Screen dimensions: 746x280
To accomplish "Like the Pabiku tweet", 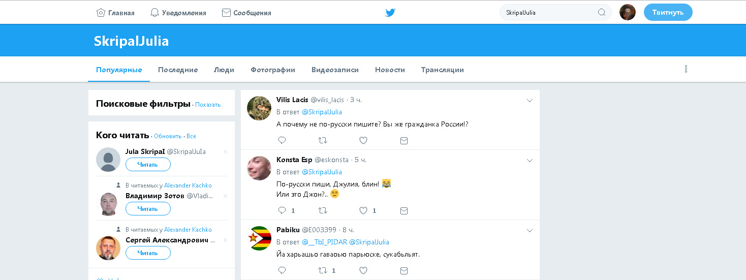I will click(363, 270).
